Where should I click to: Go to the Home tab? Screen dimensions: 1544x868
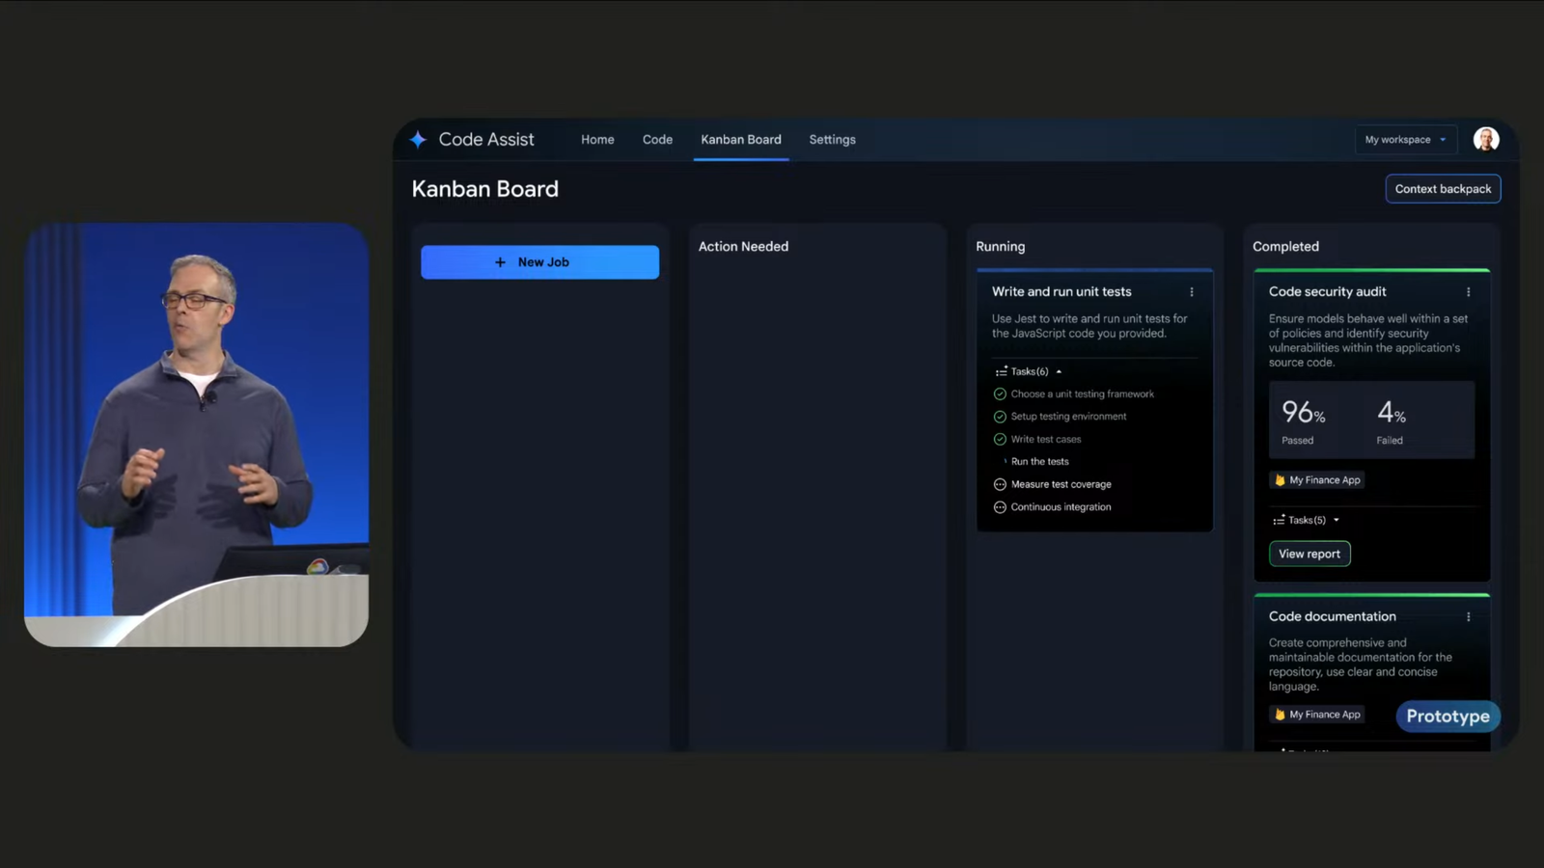tap(597, 140)
